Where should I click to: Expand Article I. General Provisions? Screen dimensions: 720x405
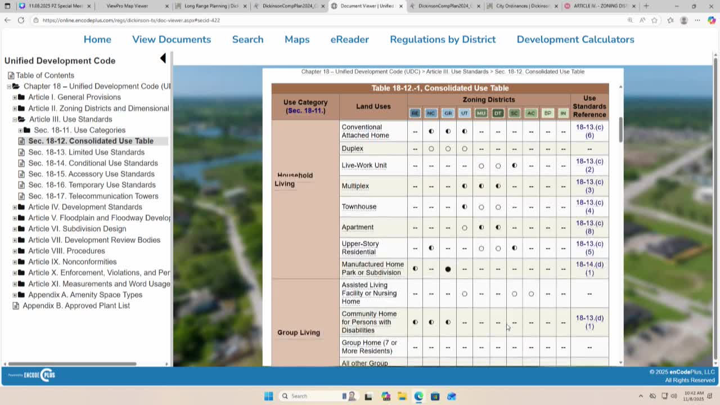[x=15, y=97]
